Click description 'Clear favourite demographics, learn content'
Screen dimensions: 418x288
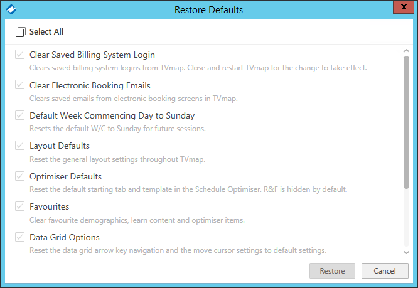[137, 220]
